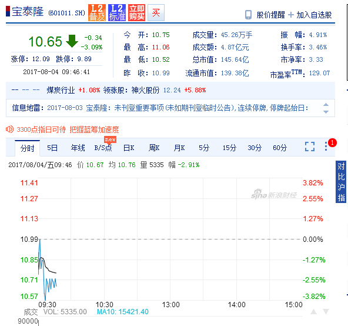The width and height of the screenshot is (348, 326).
Task: Show previous 信息地雷 item with up arrow
Action: coord(326,105)
